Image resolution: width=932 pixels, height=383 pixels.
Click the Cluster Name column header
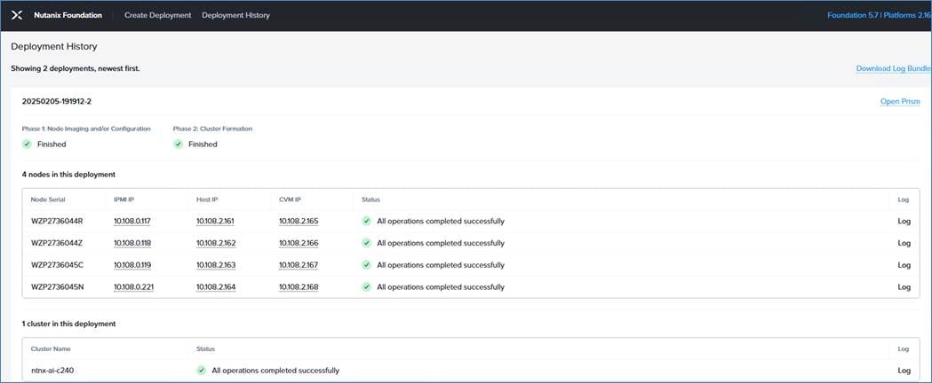[52, 349]
